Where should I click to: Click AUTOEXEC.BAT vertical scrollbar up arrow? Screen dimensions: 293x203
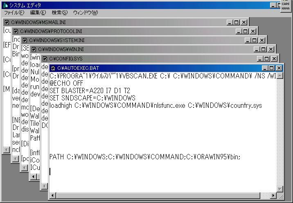coord(280,76)
